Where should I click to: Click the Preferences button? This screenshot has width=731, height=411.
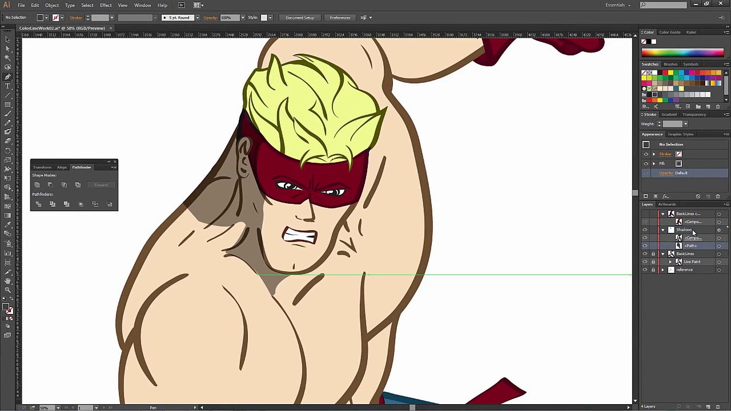coord(340,18)
